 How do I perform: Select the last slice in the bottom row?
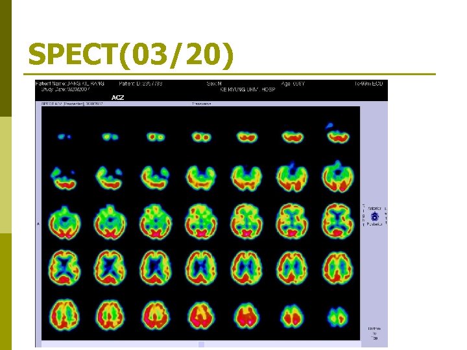coord(337,317)
